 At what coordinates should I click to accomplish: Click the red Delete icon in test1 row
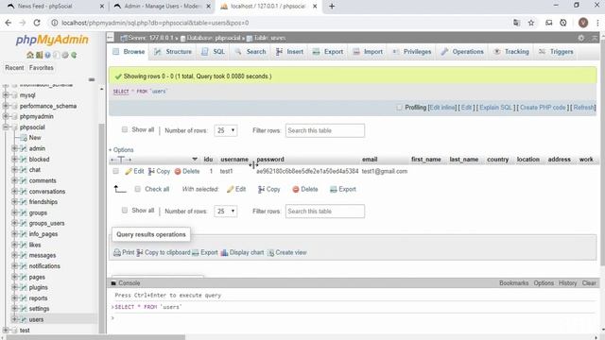tap(178, 172)
